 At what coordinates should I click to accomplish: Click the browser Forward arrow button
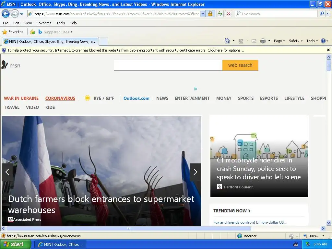coord(15,14)
